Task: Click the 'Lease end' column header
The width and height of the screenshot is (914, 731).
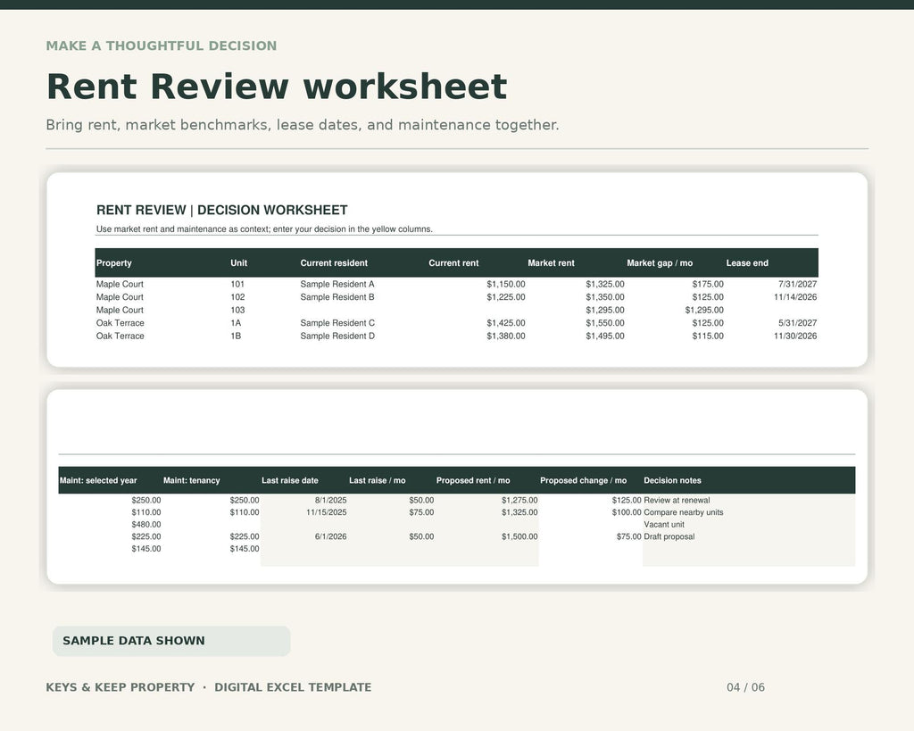Action: pyautogui.click(x=747, y=263)
